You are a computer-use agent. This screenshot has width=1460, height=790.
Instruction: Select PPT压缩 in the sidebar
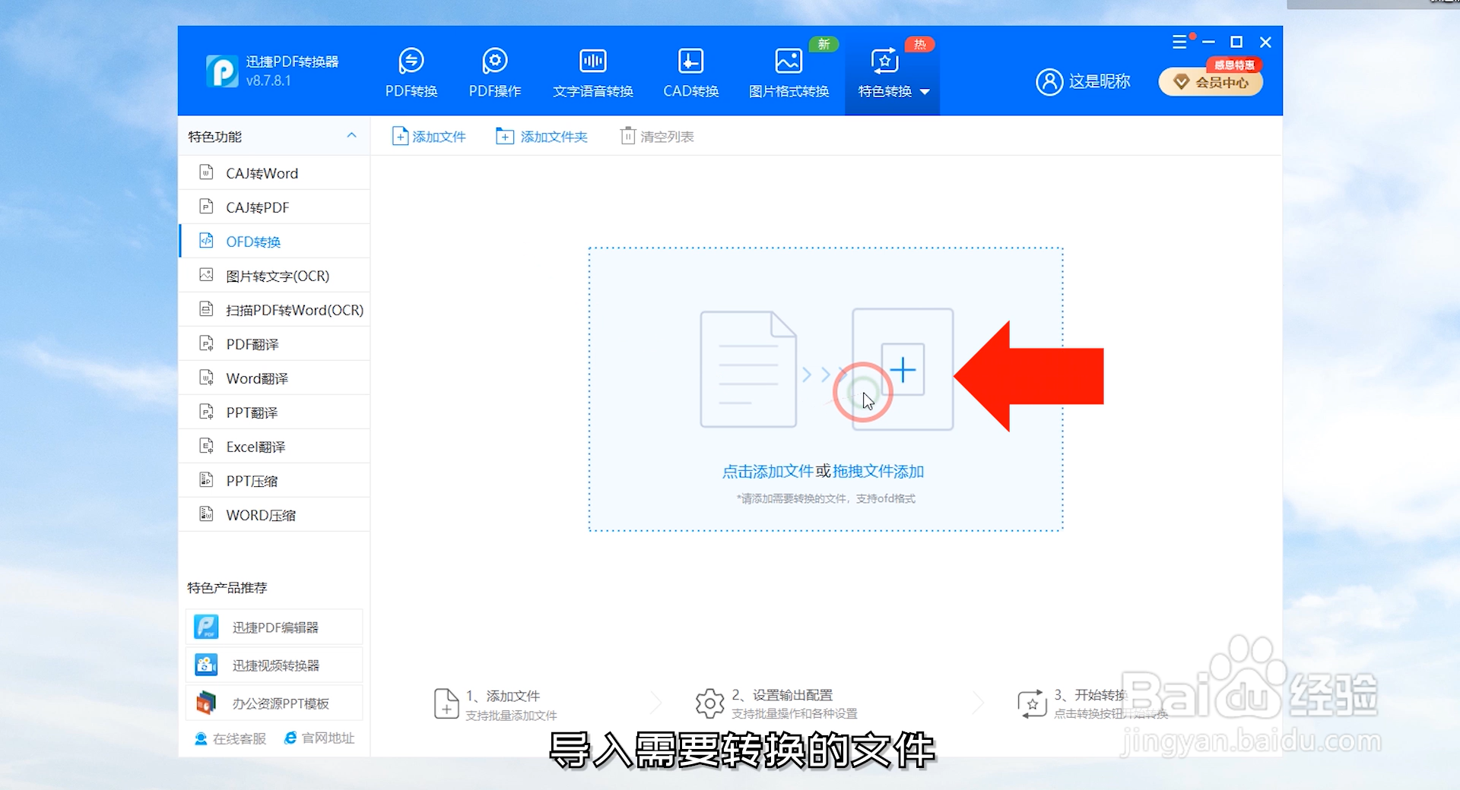275,481
